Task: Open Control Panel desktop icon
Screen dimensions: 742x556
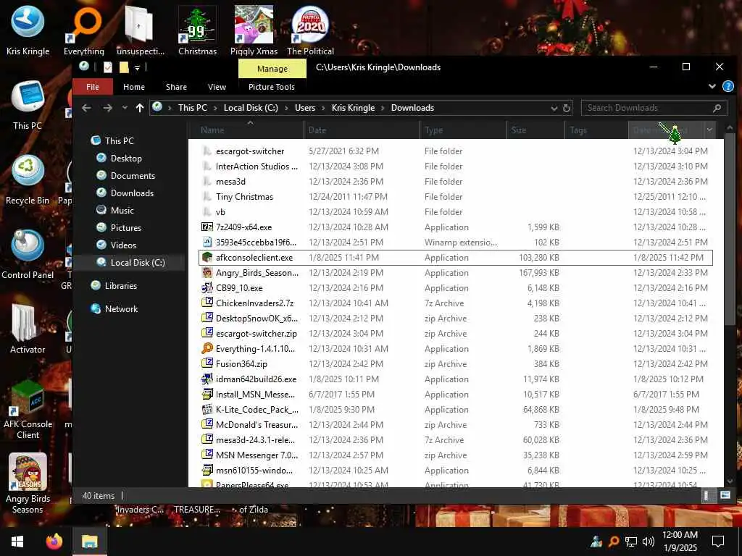Action: [x=28, y=255]
